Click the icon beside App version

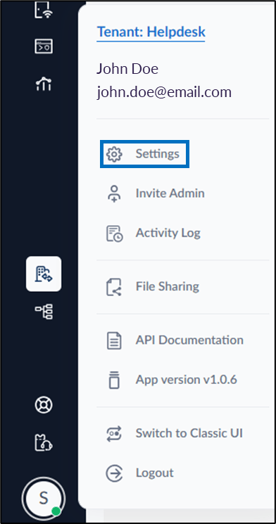coord(114,380)
